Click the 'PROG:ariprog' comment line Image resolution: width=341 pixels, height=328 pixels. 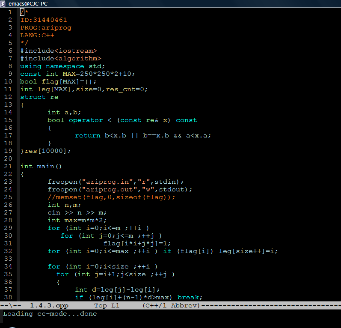pyautogui.click(x=46, y=28)
